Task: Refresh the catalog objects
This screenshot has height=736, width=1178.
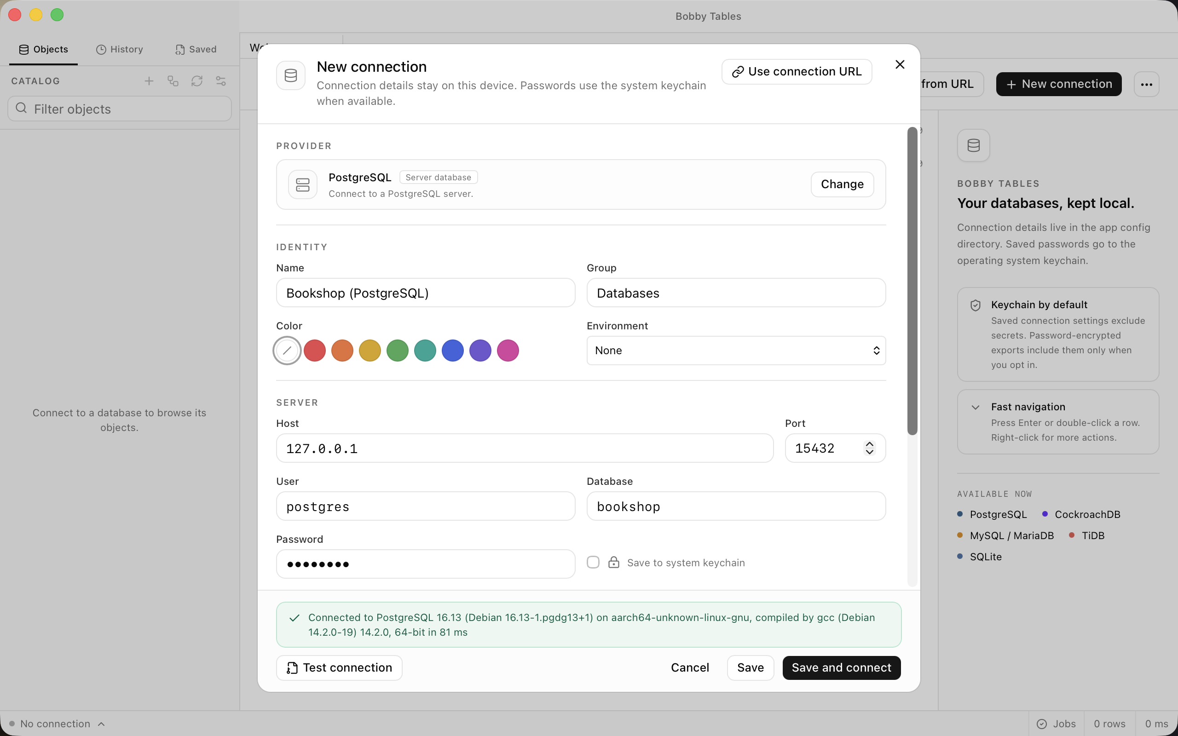Action: tap(196, 81)
